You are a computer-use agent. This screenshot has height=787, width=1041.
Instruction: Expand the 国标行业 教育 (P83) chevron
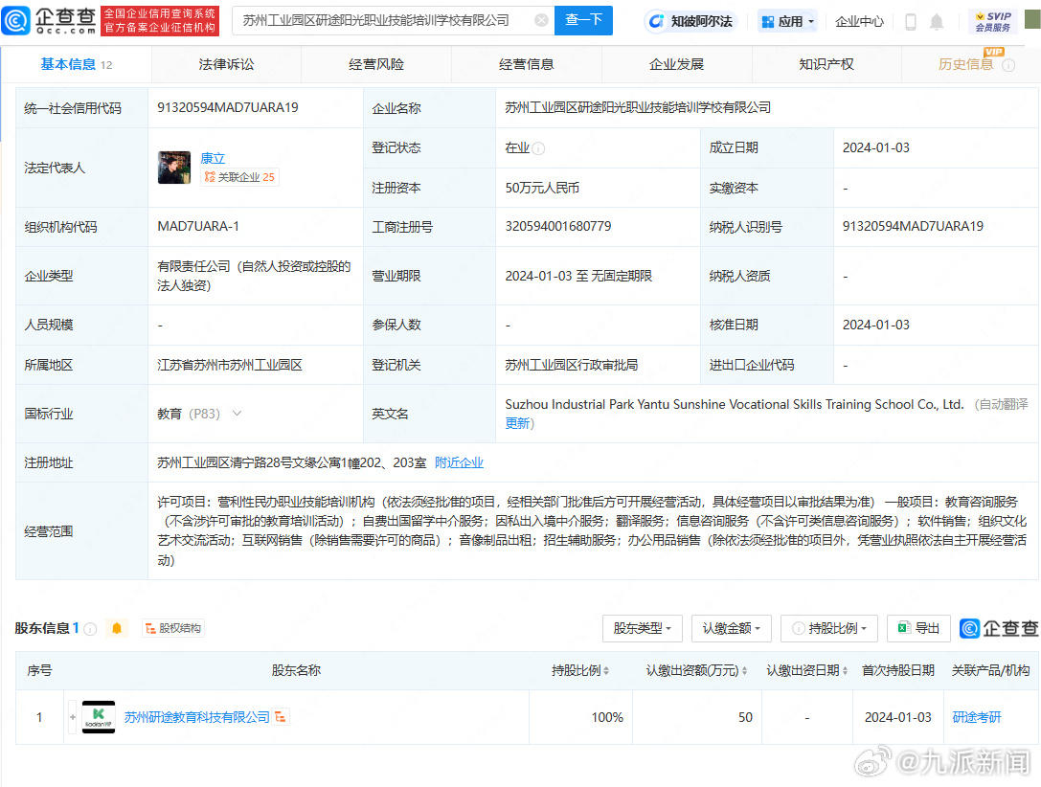[237, 414]
